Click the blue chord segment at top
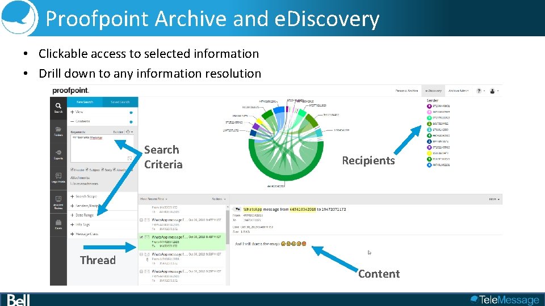This screenshot has height=306, width=545. [278, 110]
